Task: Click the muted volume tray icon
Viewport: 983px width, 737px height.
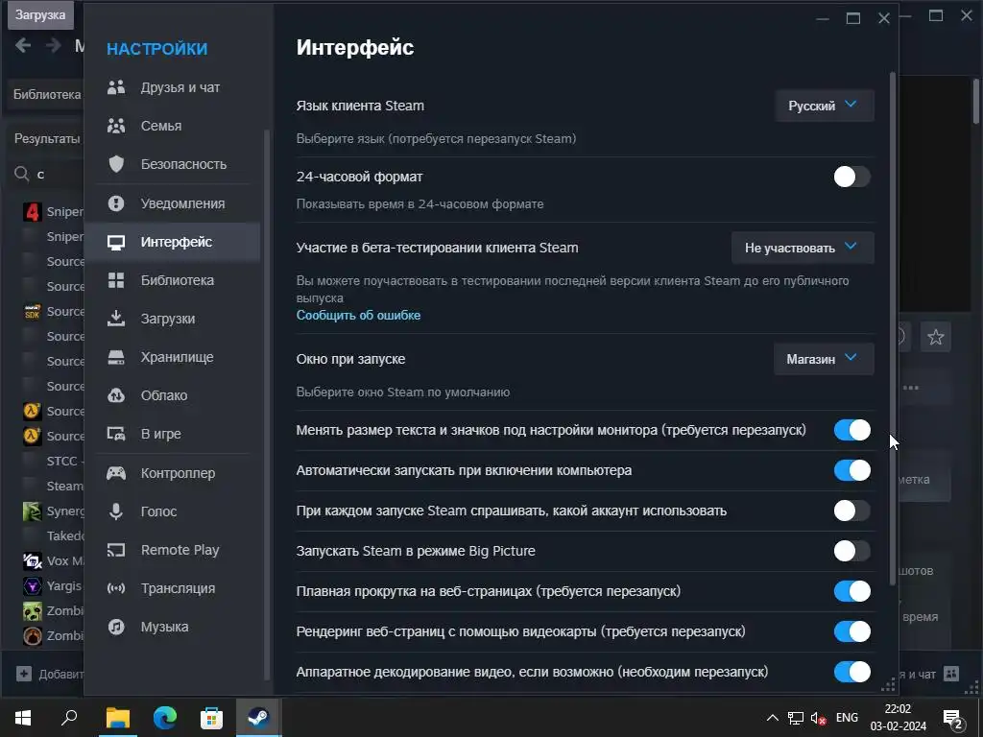Action: [818, 718]
